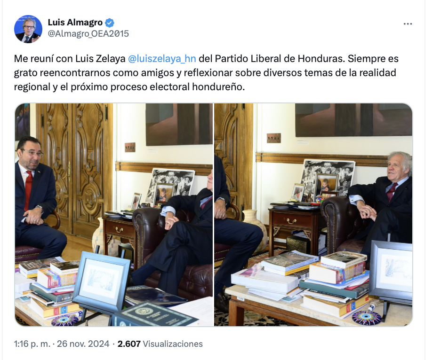The image size is (432, 360).
Task: Follow the @luiszelaya_hn mention link
Action: click(162, 59)
